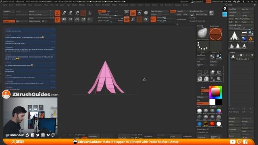Select the white main color swatch

pyautogui.click(x=212, y=102)
